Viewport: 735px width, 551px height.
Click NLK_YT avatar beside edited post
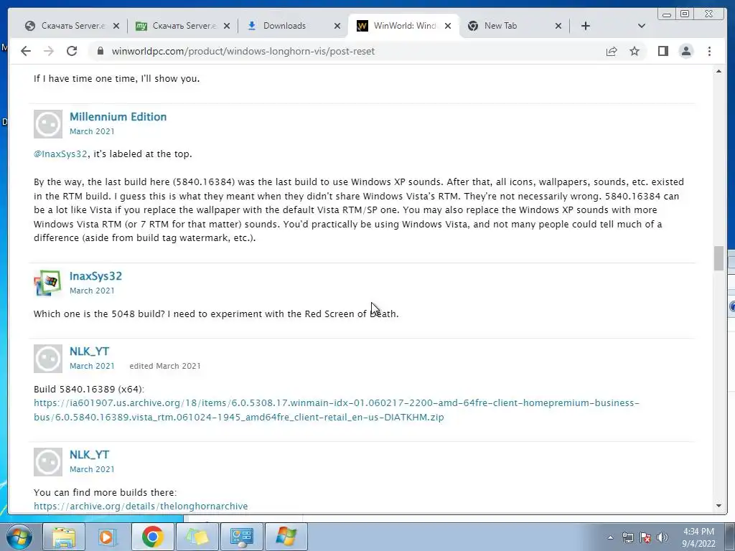(48, 359)
